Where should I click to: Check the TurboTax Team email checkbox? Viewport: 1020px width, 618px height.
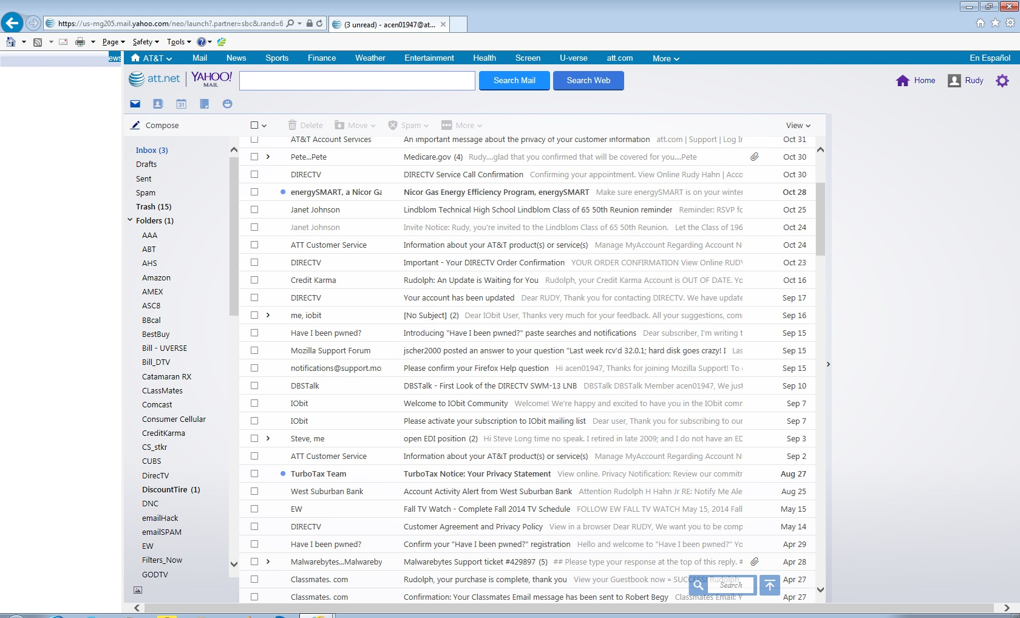click(254, 474)
